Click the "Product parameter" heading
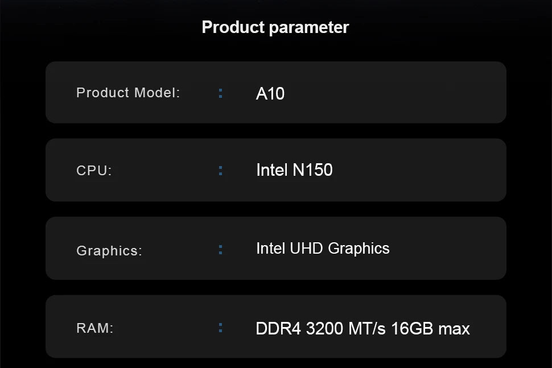This screenshot has height=368, width=552. coord(275,27)
